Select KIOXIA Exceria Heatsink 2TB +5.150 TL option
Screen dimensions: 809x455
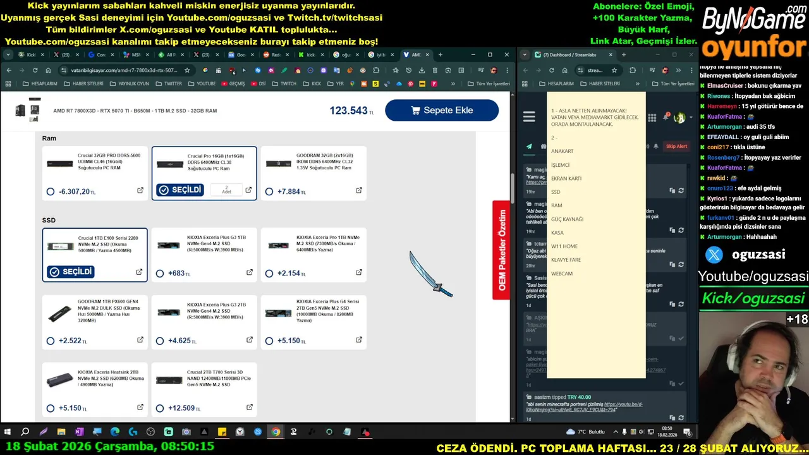pyautogui.click(x=51, y=408)
